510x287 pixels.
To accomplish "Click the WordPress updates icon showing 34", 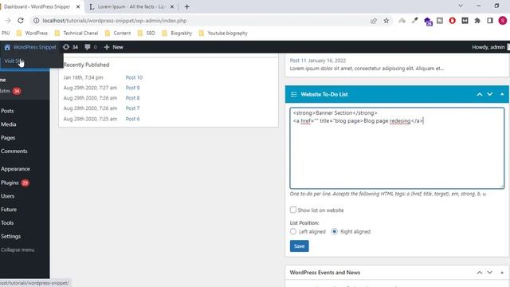I will (x=70, y=47).
